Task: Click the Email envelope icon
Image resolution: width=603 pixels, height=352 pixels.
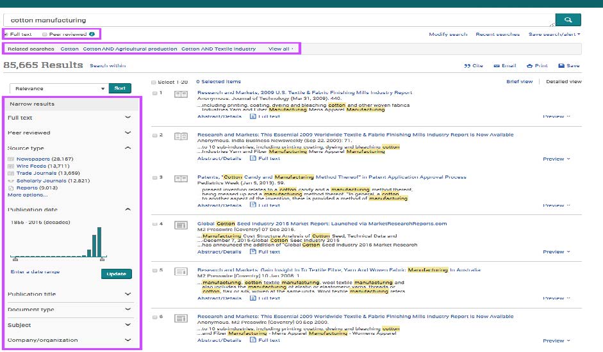Action: coord(497,66)
